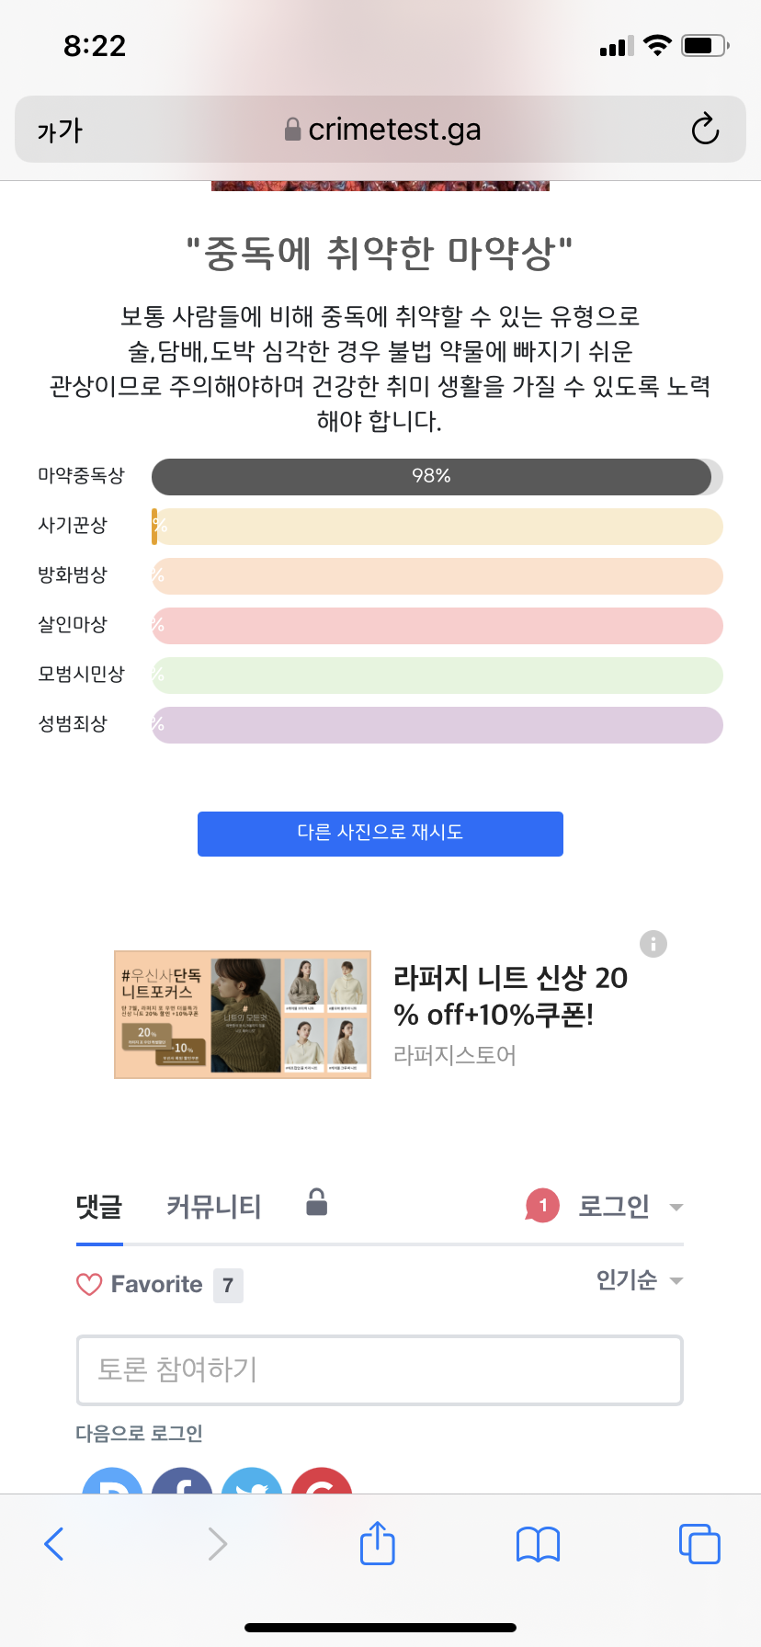761x1647 pixels.
Task: Open the Safari tabs overview
Action: coord(699,1544)
